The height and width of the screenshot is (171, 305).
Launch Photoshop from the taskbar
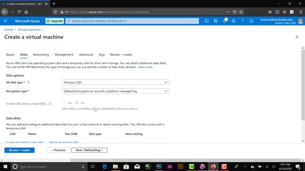click(159, 167)
